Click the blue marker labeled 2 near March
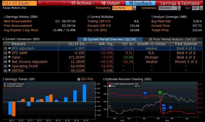 point(170,108)
